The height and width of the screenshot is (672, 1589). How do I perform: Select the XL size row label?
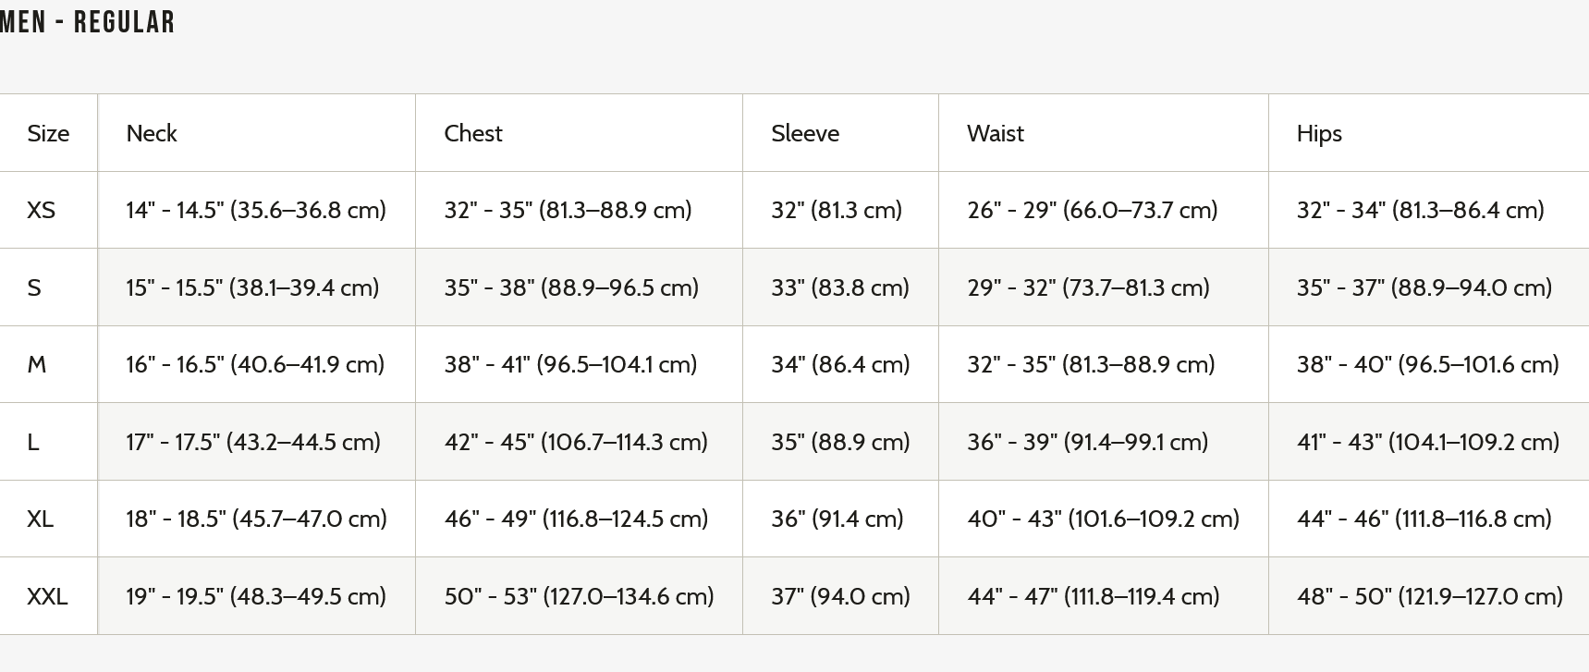pyautogui.click(x=41, y=519)
